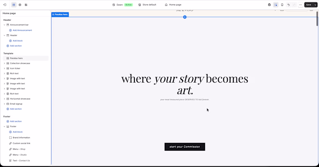The image size is (319, 167).
Task: Expand the Icon ticker chevron
Action: [x=4, y=68]
